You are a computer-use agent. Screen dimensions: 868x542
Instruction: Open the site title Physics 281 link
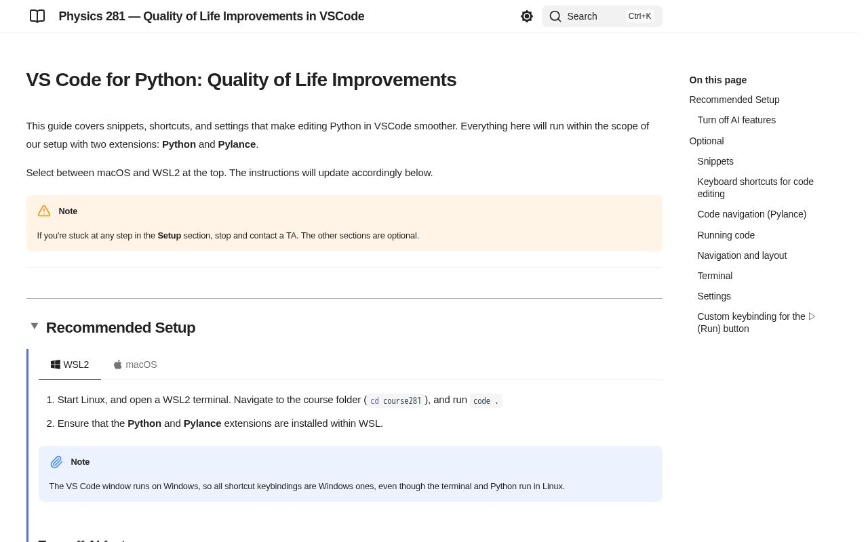(212, 16)
